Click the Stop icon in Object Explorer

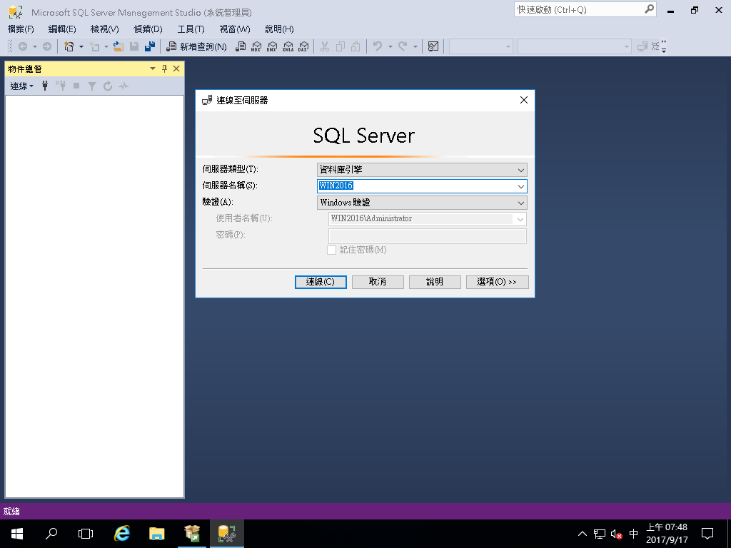point(76,86)
